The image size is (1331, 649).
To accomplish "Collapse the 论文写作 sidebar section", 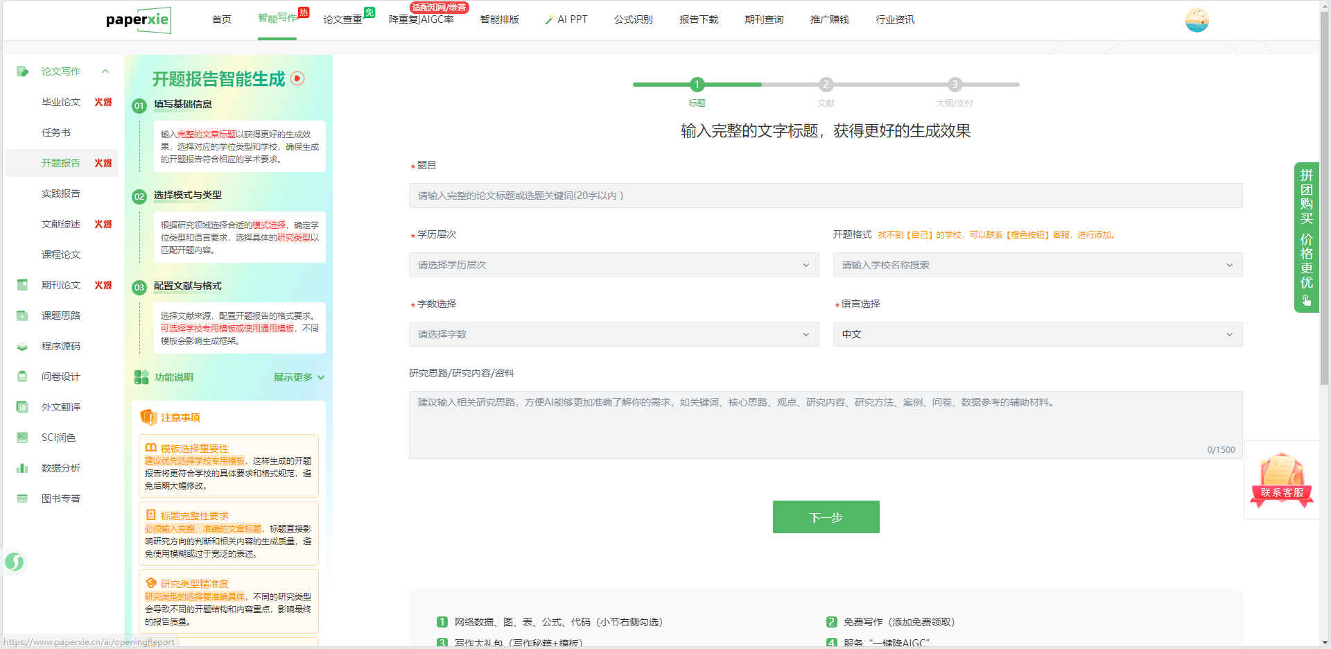I will 105,71.
